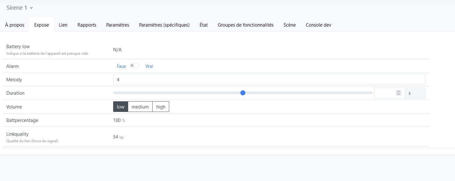The height and width of the screenshot is (181, 455).
Task: Go to the Rapports tab
Action: [87, 25]
